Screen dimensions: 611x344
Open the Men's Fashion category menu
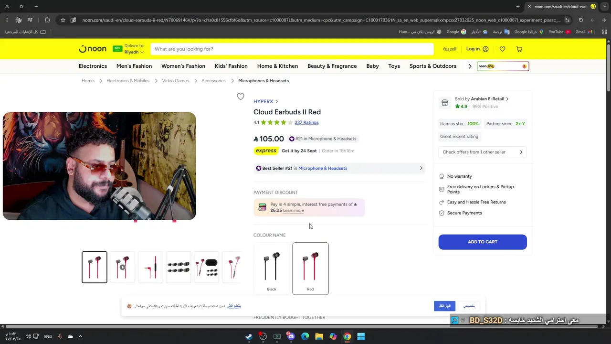click(x=134, y=66)
